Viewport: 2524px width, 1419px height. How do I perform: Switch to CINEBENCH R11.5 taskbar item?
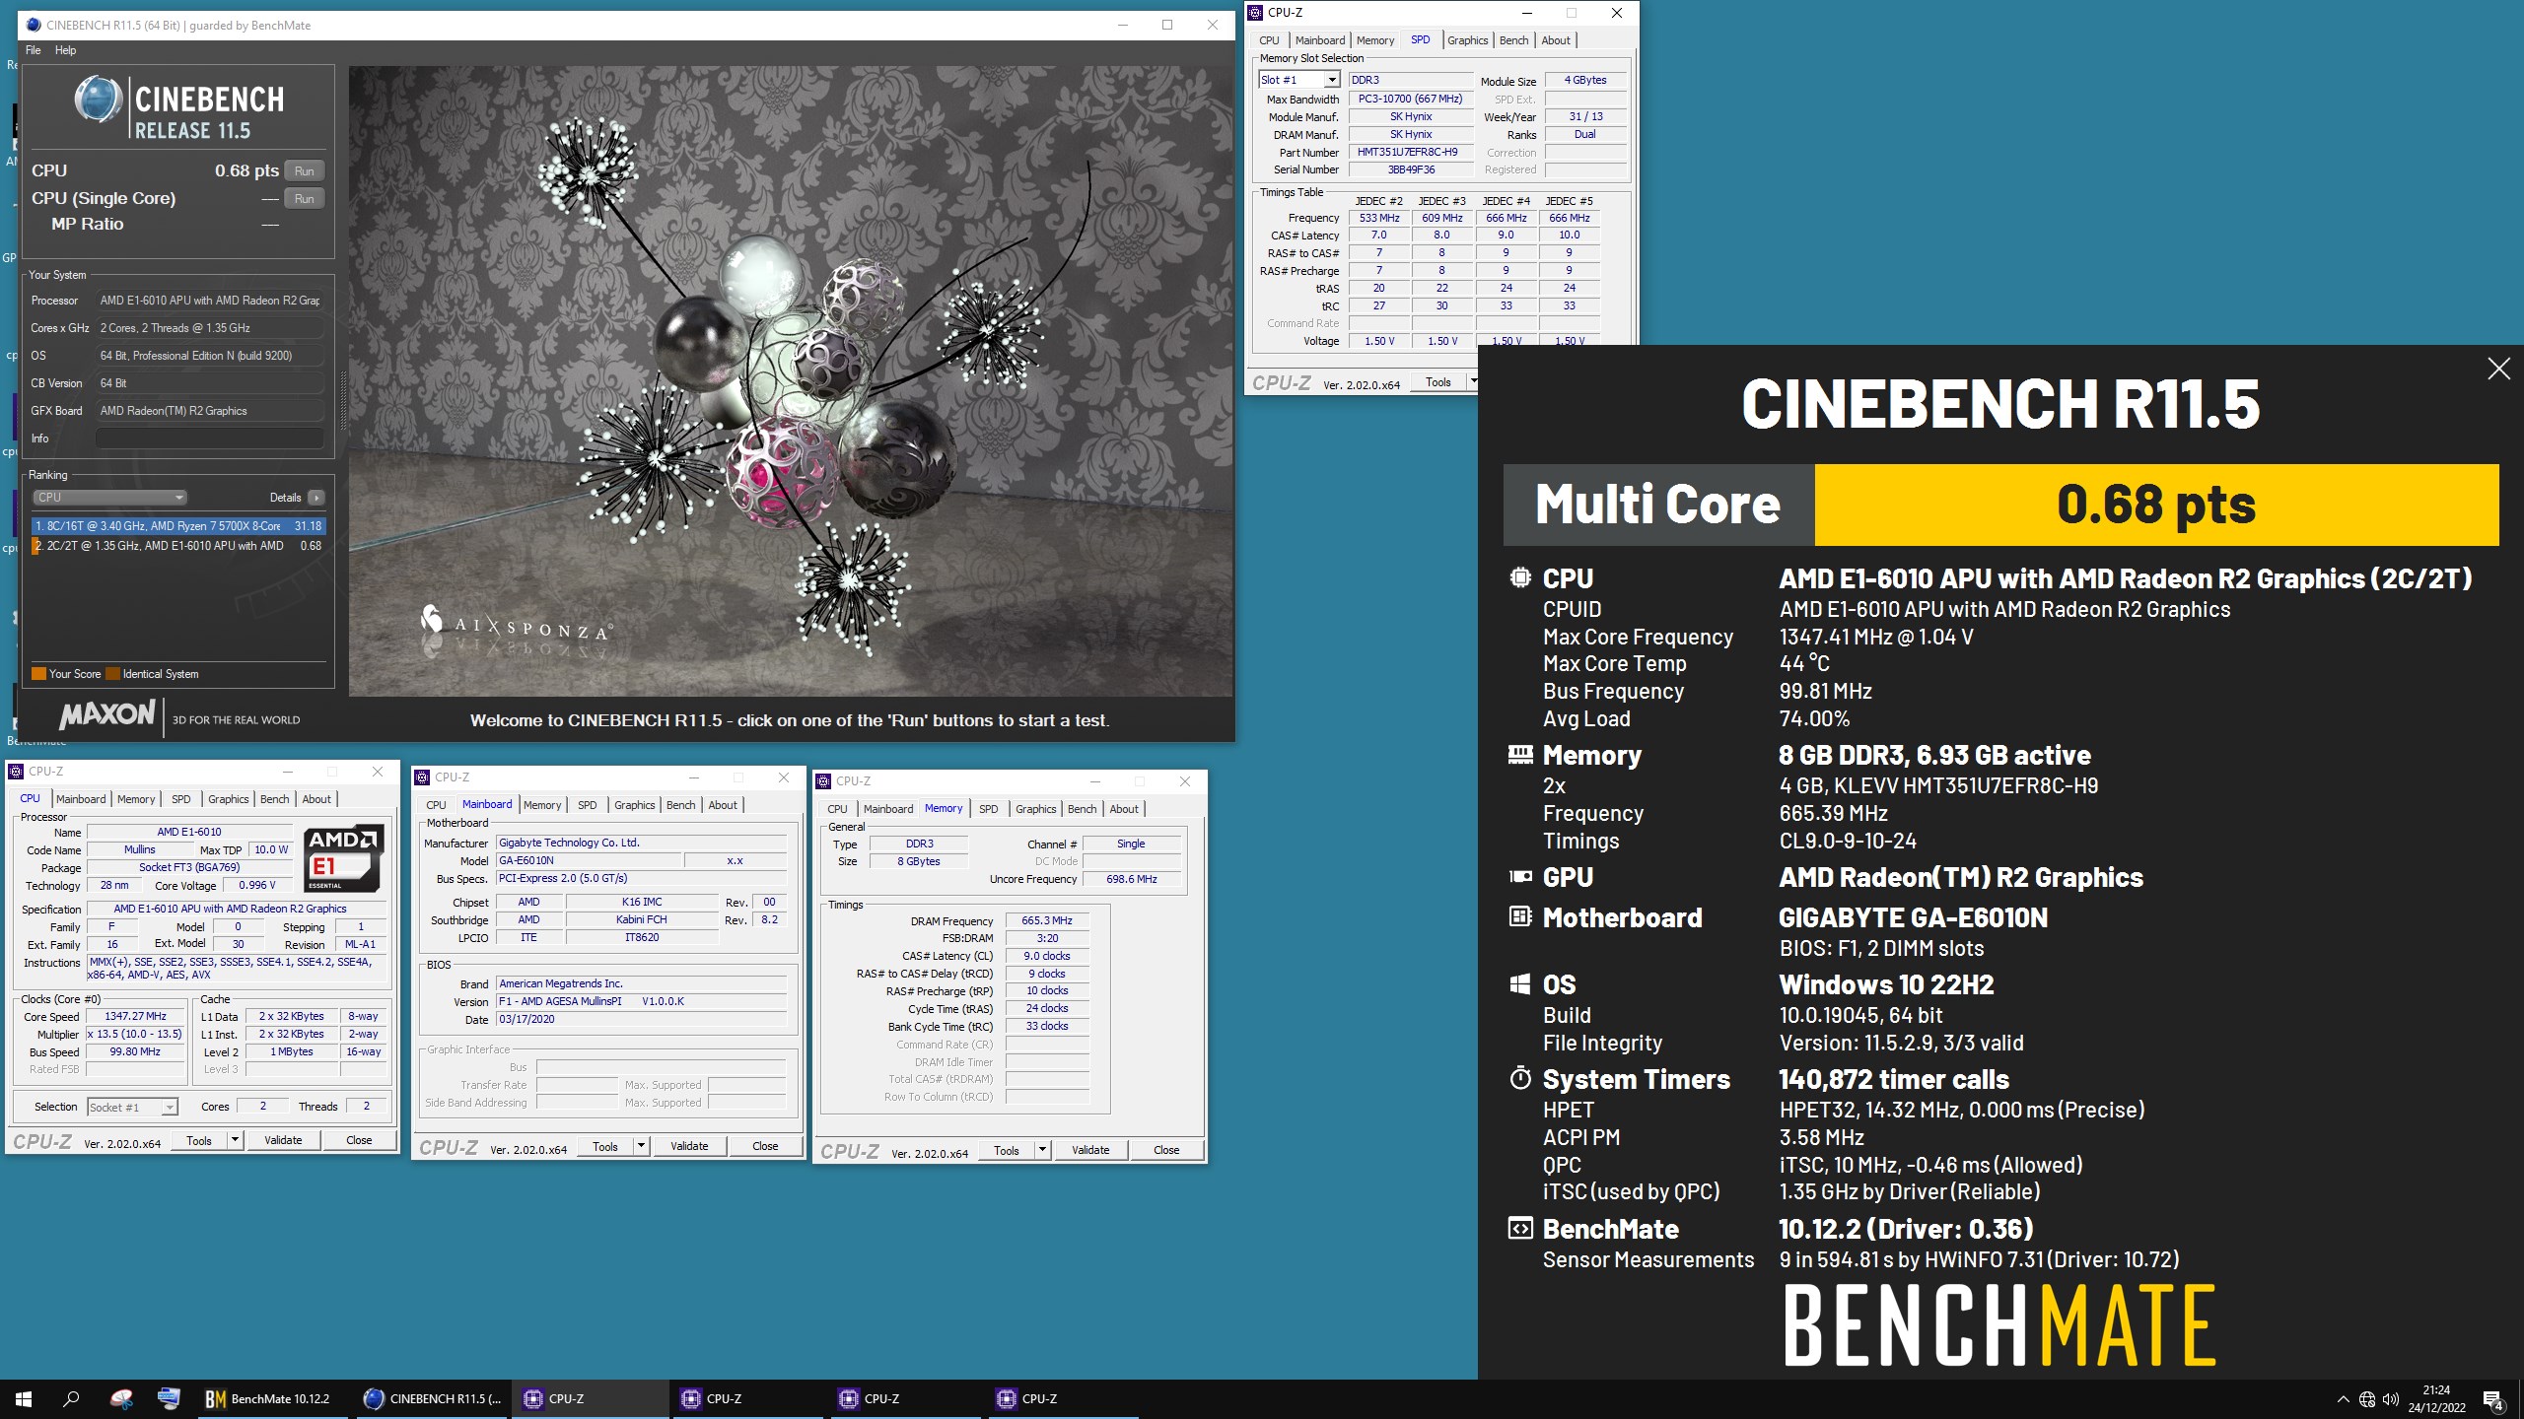click(432, 1398)
